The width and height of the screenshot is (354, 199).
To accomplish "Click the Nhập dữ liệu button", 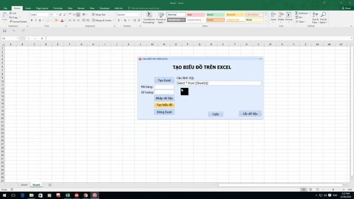I will click(x=164, y=98).
